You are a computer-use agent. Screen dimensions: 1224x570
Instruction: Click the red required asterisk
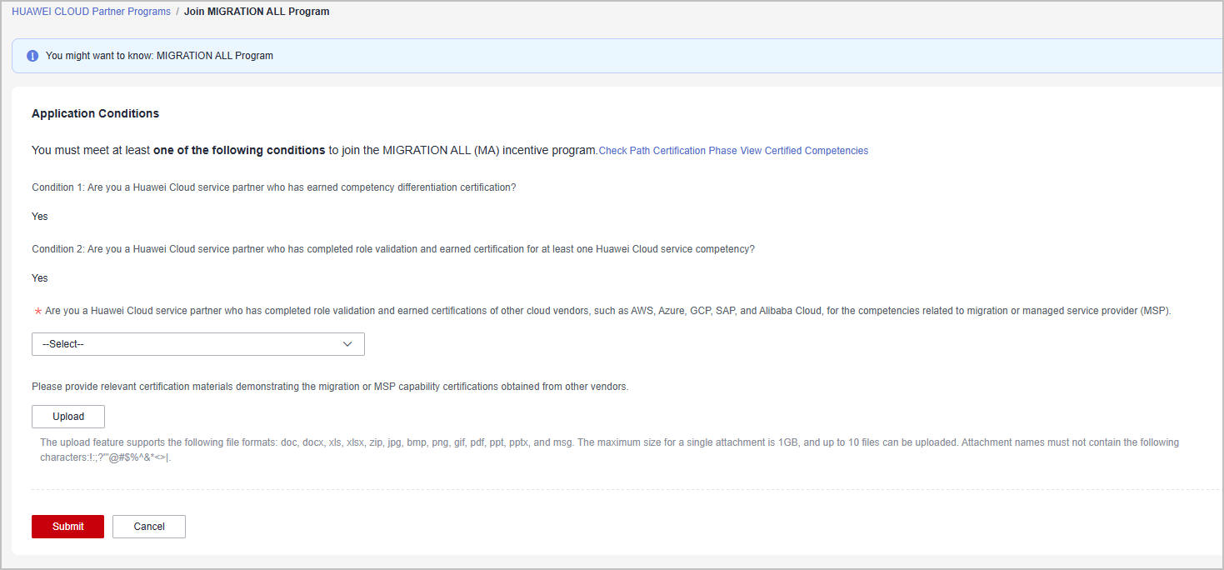click(x=37, y=312)
